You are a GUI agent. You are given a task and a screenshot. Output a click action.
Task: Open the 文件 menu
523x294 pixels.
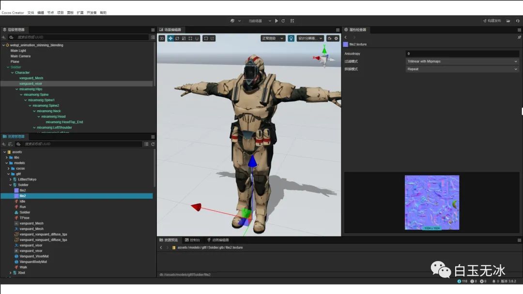click(31, 13)
